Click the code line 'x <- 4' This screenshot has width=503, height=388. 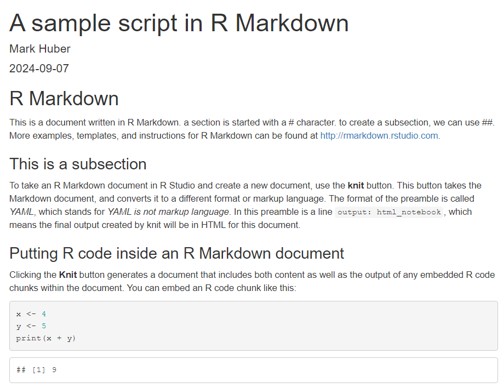[31, 314]
